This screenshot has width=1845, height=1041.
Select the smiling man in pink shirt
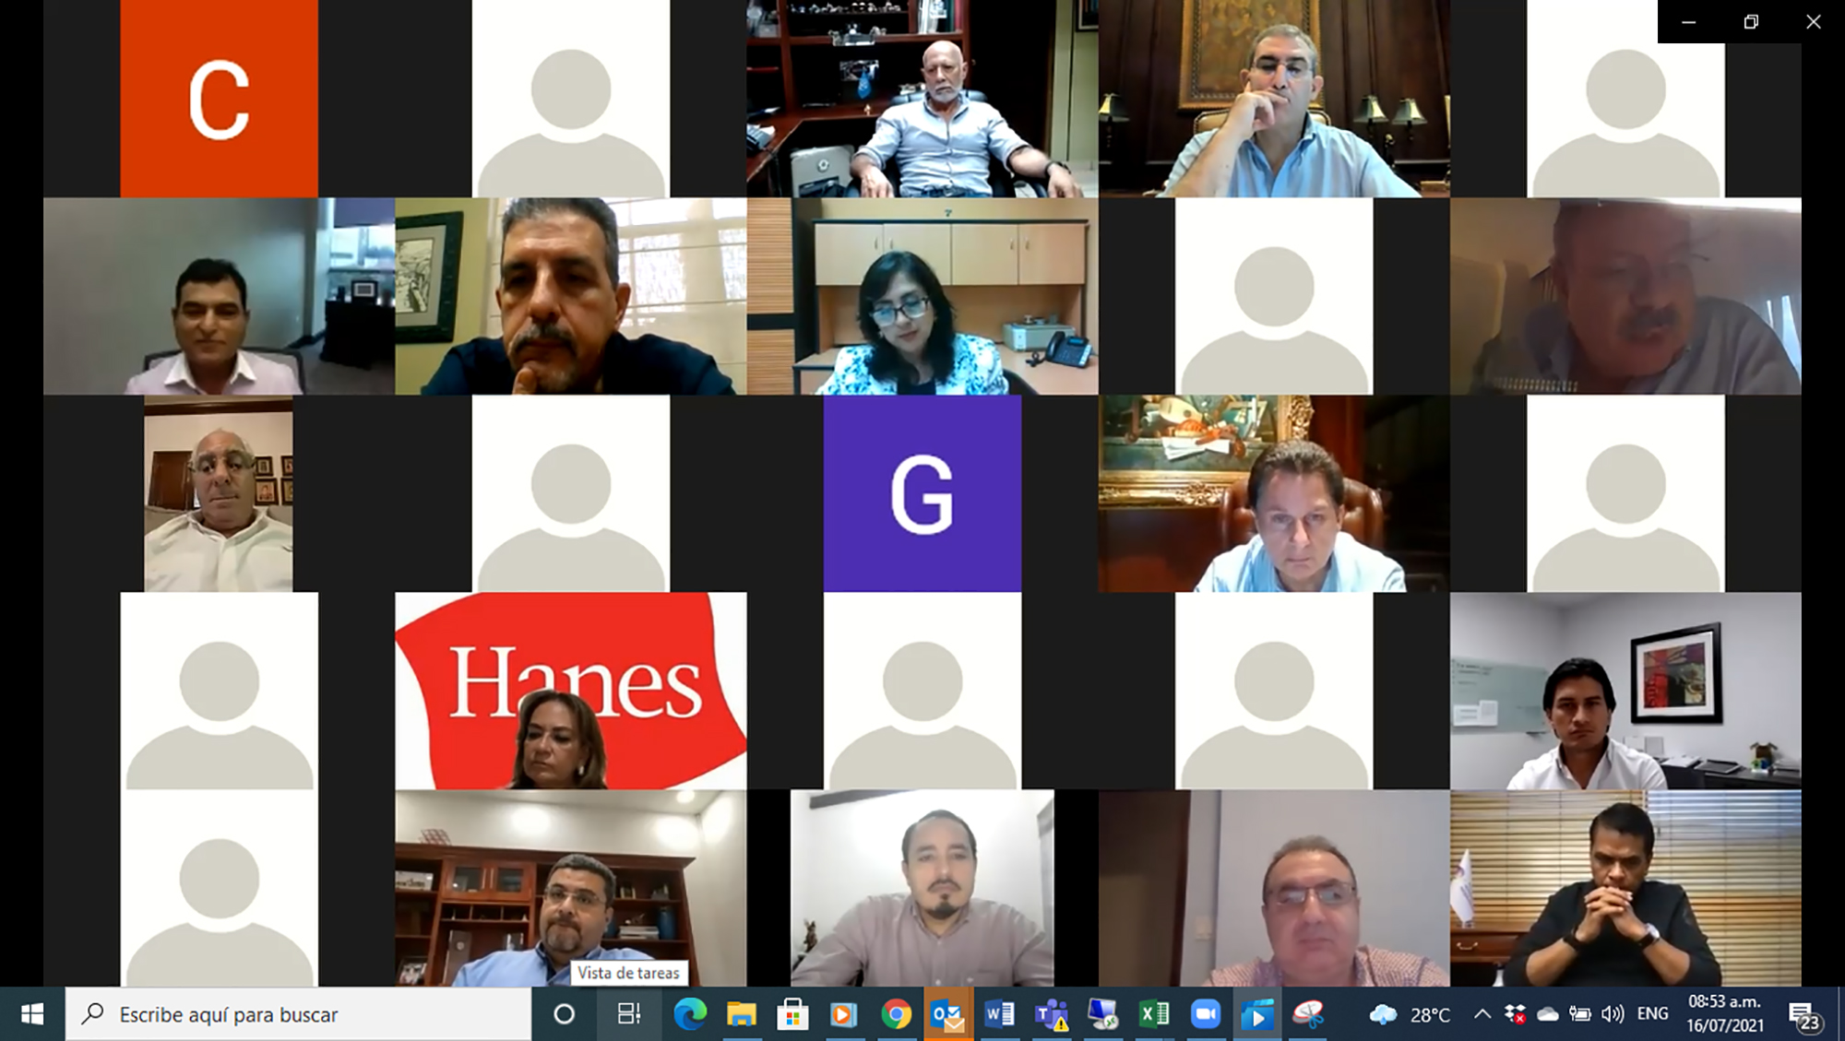point(220,296)
